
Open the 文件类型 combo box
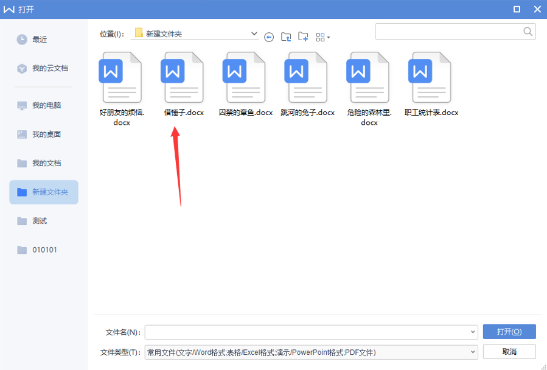(x=312, y=352)
